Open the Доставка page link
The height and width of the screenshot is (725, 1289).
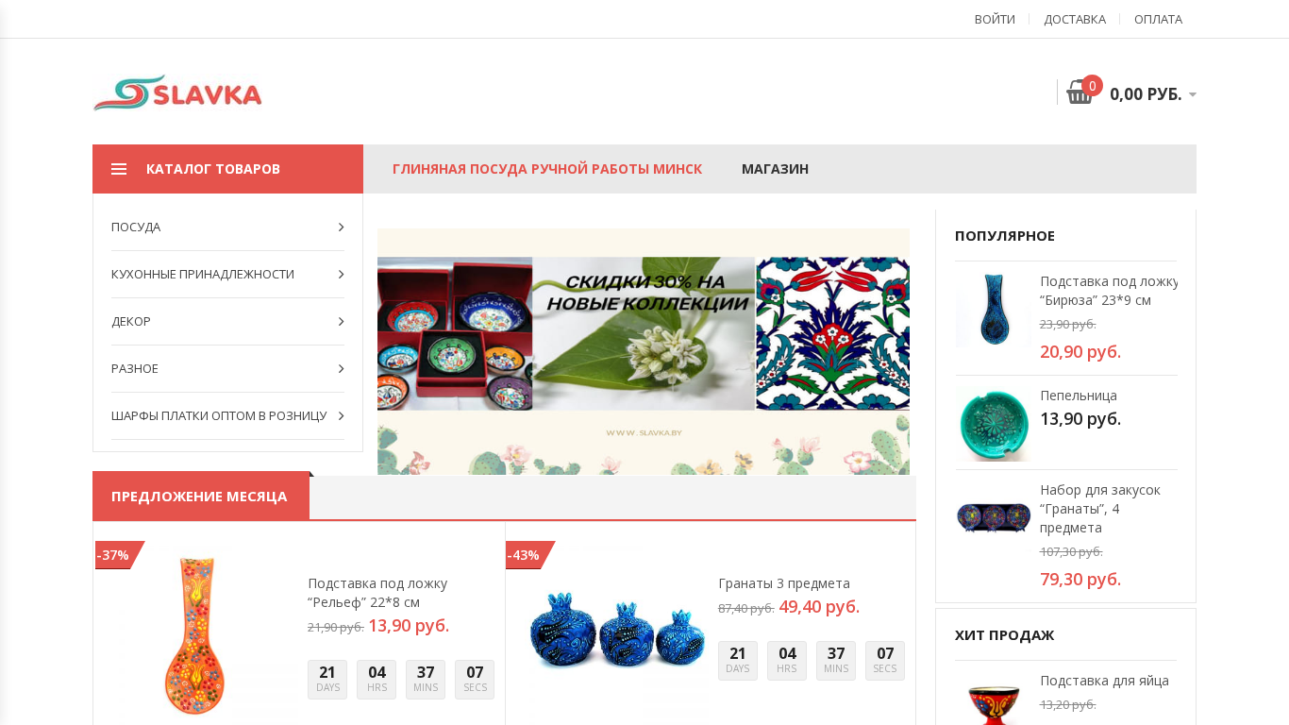click(1075, 19)
